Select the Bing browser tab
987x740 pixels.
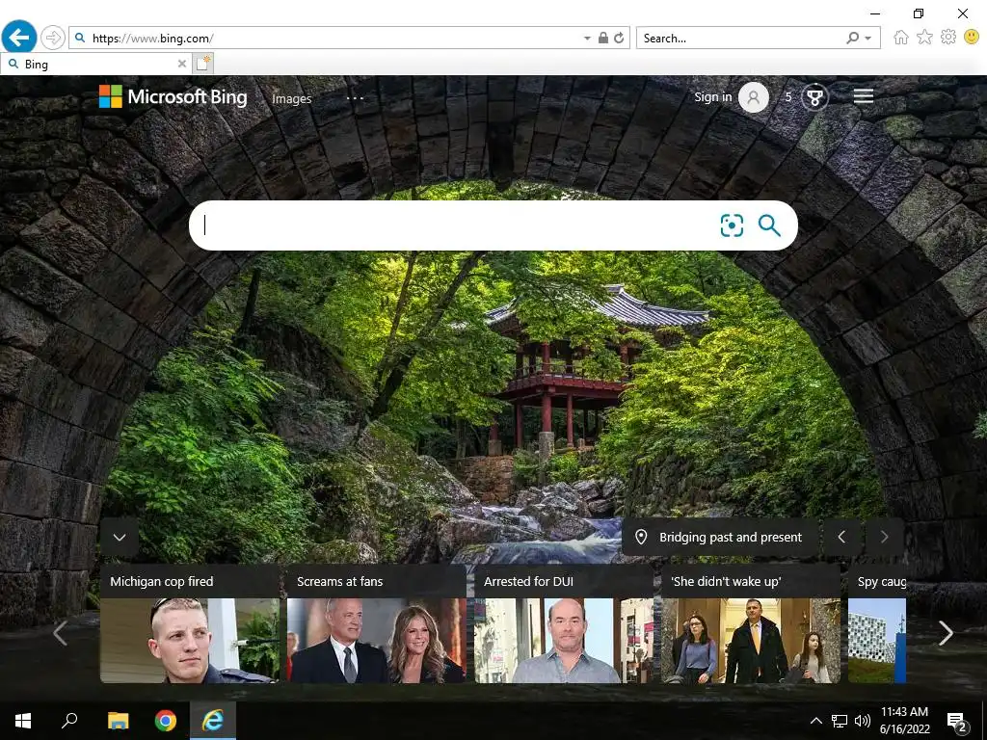pos(94,64)
